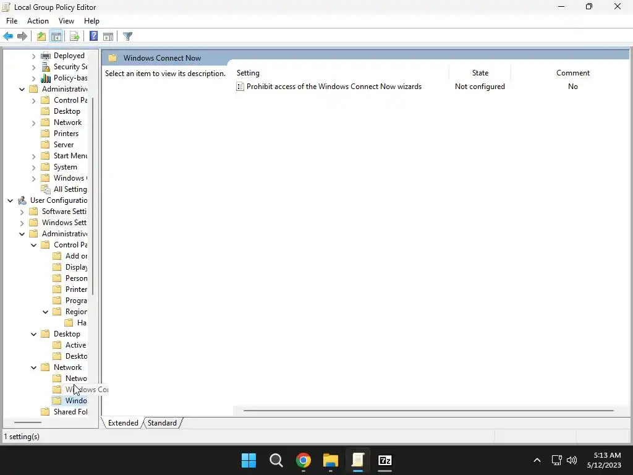Click the tree pane vertical scrollbar
The height and width of the screenshot is (475, 633).
tap(93, 196)
